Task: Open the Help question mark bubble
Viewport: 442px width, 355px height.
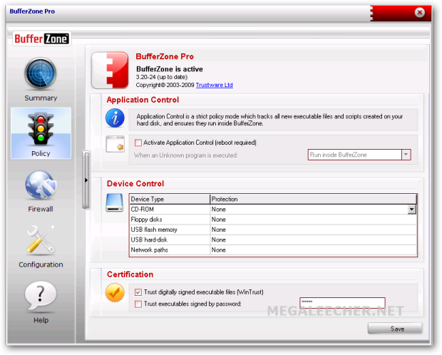Action: tap(41, 296)
